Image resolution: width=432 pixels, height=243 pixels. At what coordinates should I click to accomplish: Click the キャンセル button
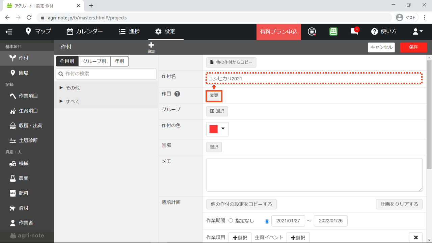[x=381, y=47]
